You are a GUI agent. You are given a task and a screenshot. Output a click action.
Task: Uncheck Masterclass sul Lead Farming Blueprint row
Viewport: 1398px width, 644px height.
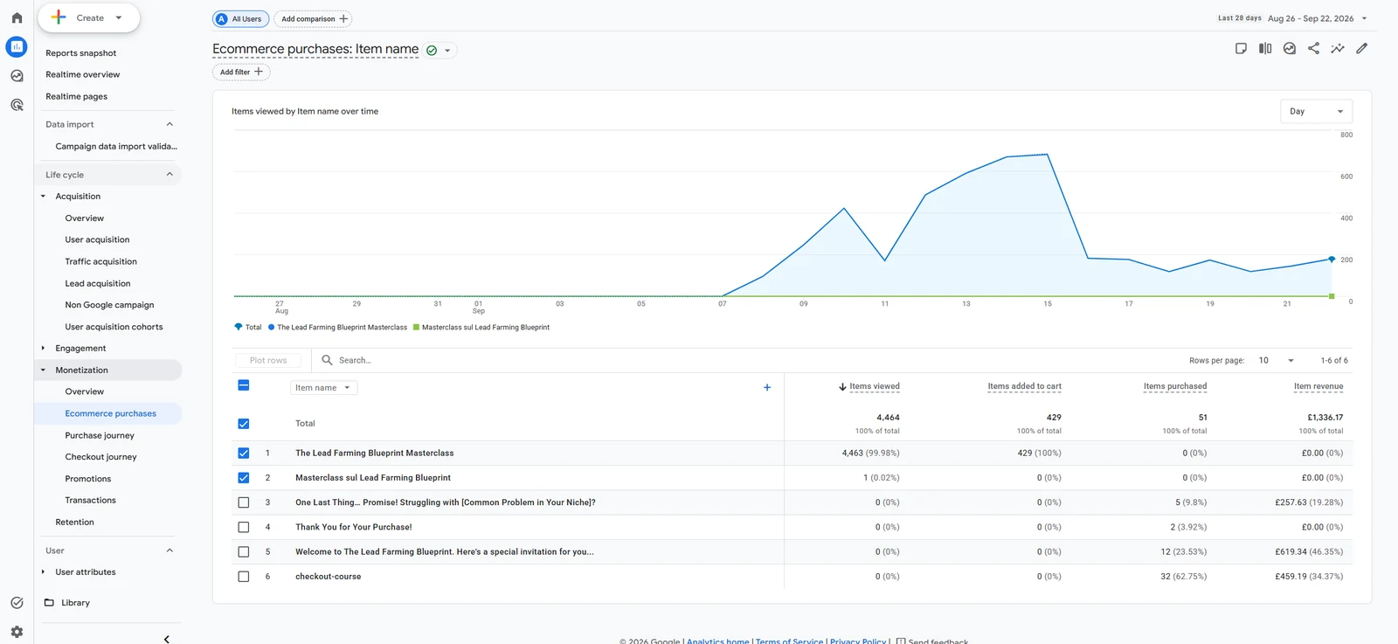(x=244, y=478)
